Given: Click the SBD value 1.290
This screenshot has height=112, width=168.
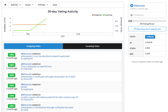Looking at the screenshot, I should (x=148, y=54).
